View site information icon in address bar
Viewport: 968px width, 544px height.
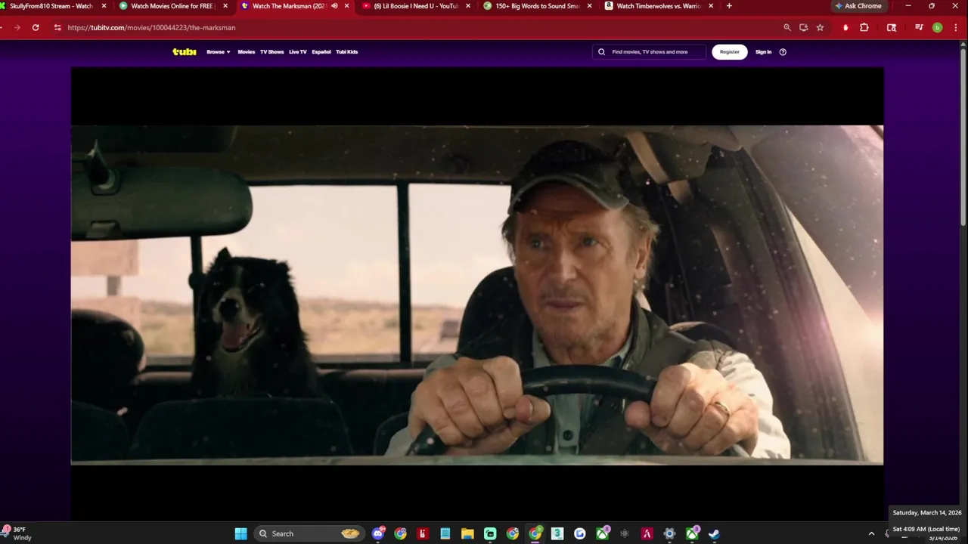coord(57,28)
